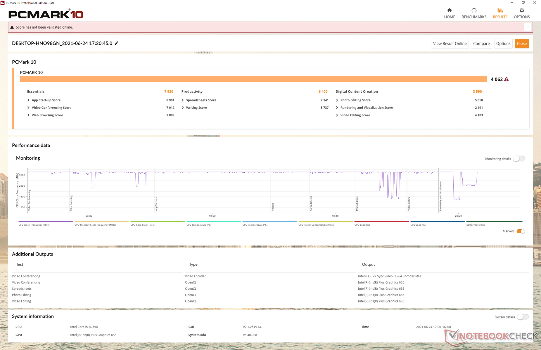Click the Home icon in navigation

coord(449,10)
